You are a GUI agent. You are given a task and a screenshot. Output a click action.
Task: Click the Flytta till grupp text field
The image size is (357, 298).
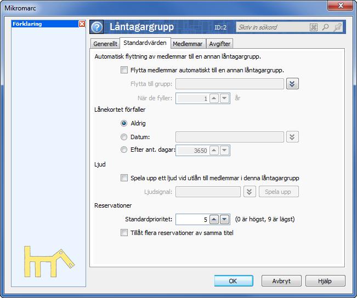(230, 84)
